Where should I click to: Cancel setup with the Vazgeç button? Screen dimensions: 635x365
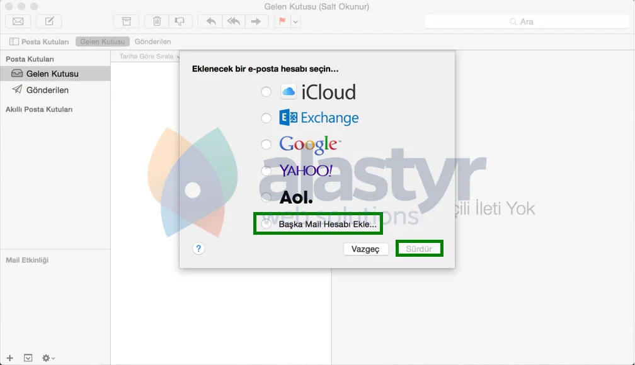[x=365, y=248]
